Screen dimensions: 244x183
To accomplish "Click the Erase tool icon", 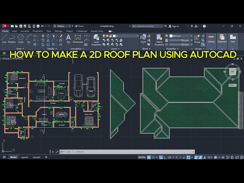I will coord(61,36).
